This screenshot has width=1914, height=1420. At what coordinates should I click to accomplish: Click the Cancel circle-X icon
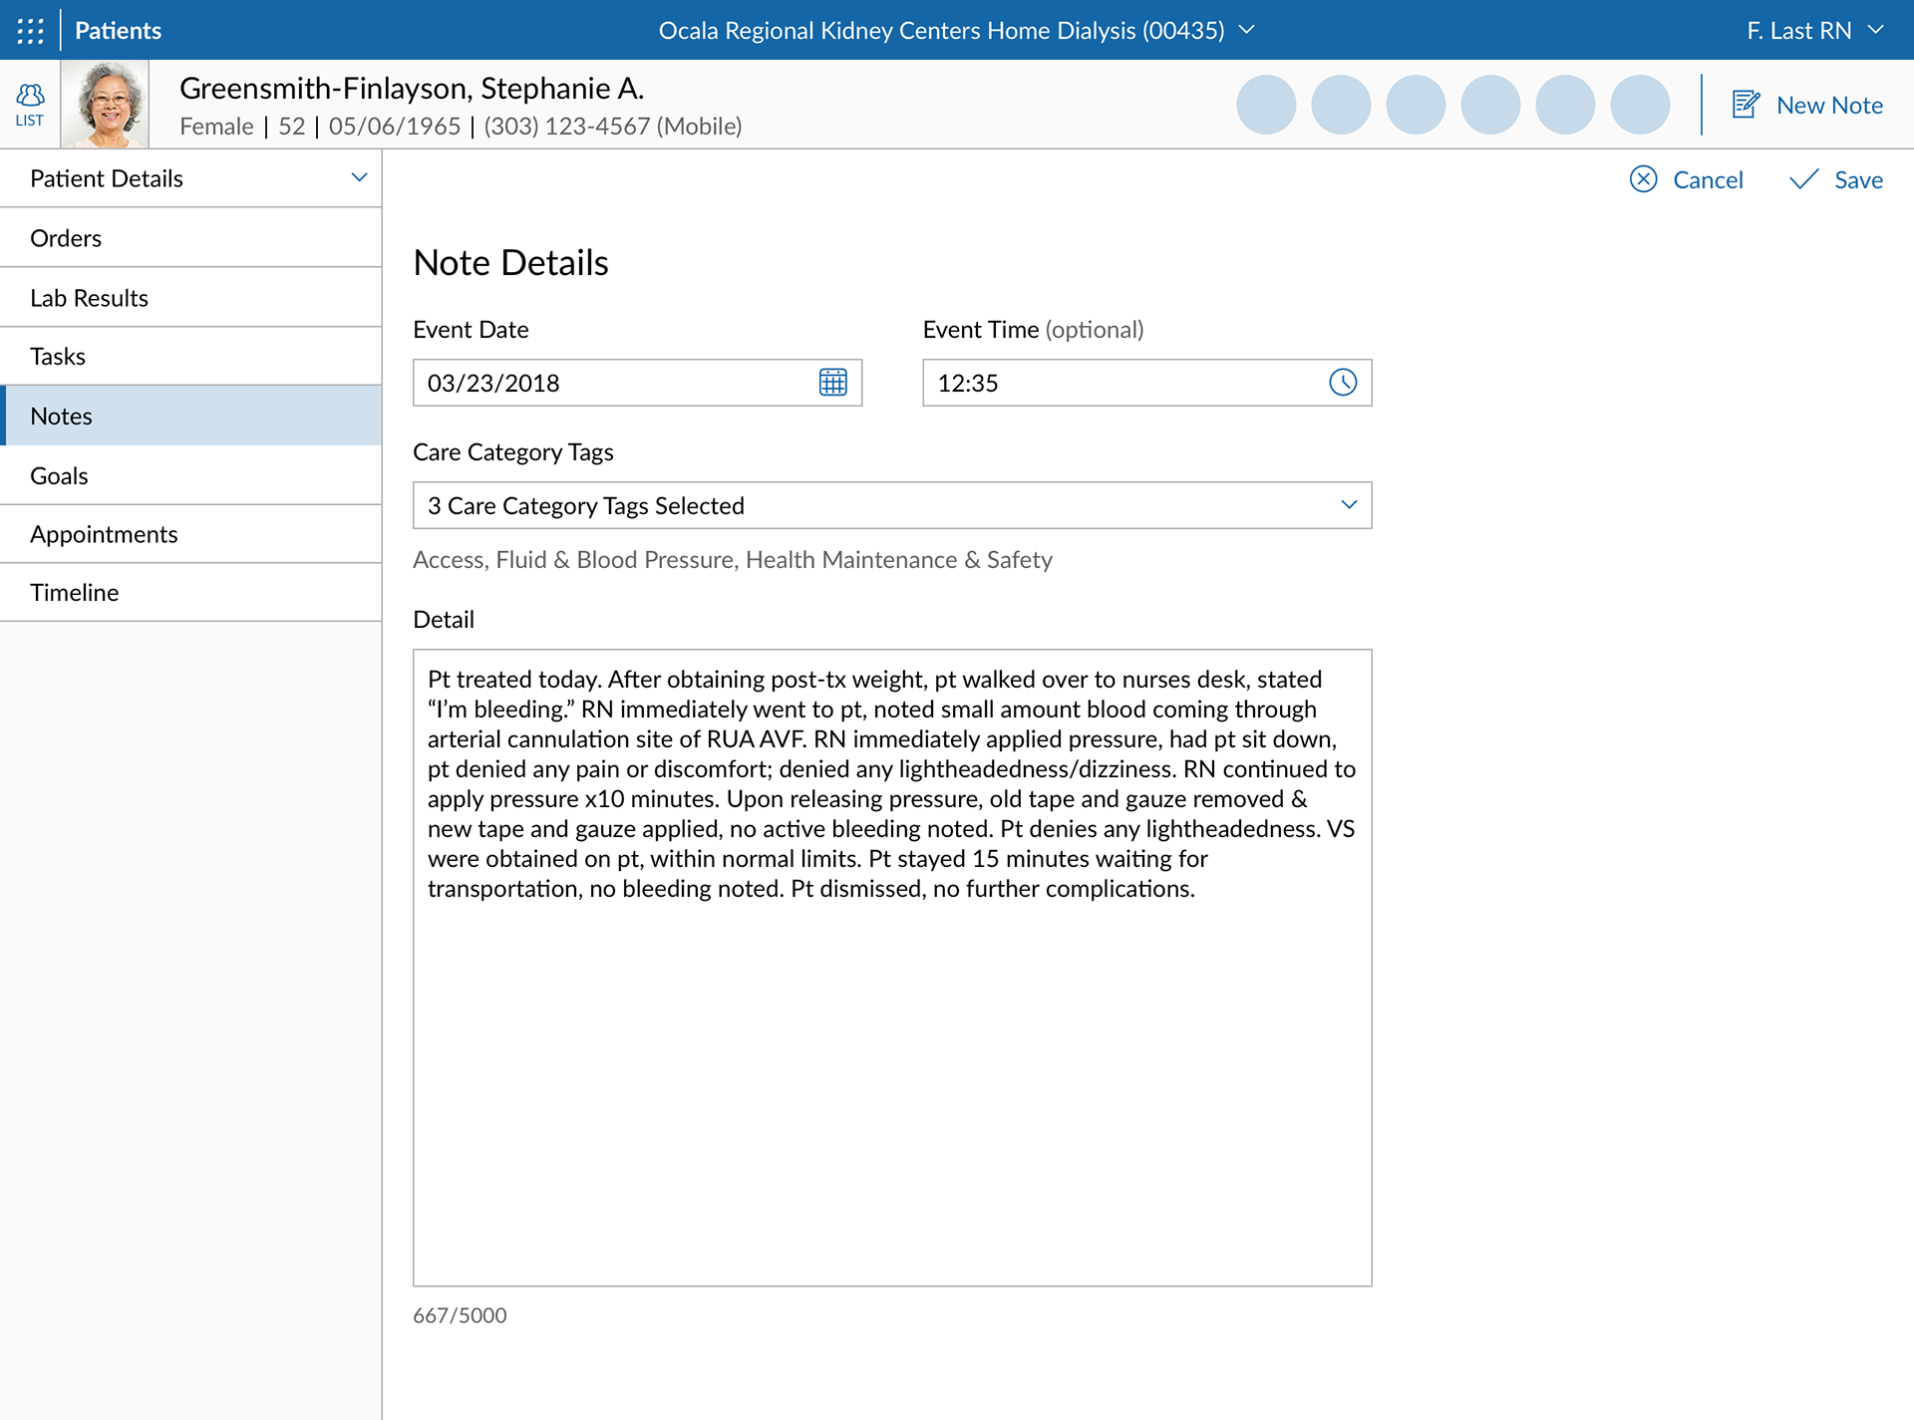[x=1643, y=179]
